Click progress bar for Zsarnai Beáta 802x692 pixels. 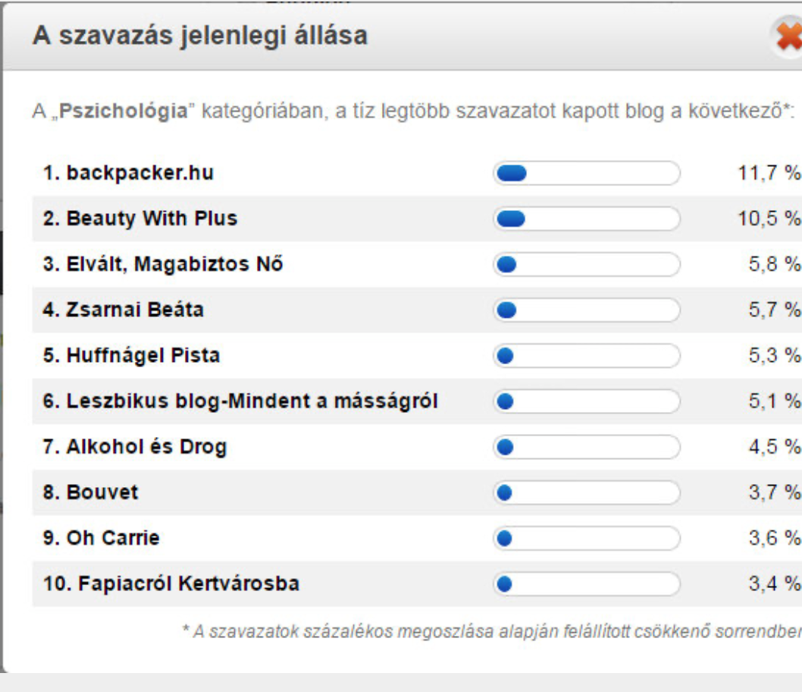pos(586,310)
